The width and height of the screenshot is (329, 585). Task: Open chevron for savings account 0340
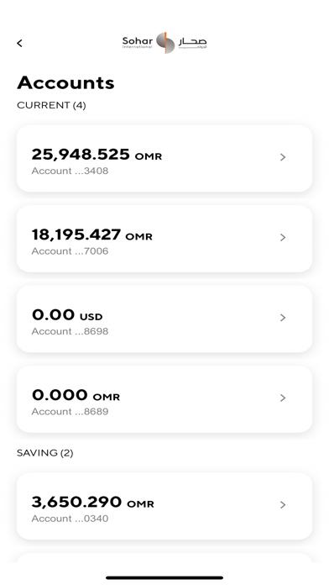point(283,505)
